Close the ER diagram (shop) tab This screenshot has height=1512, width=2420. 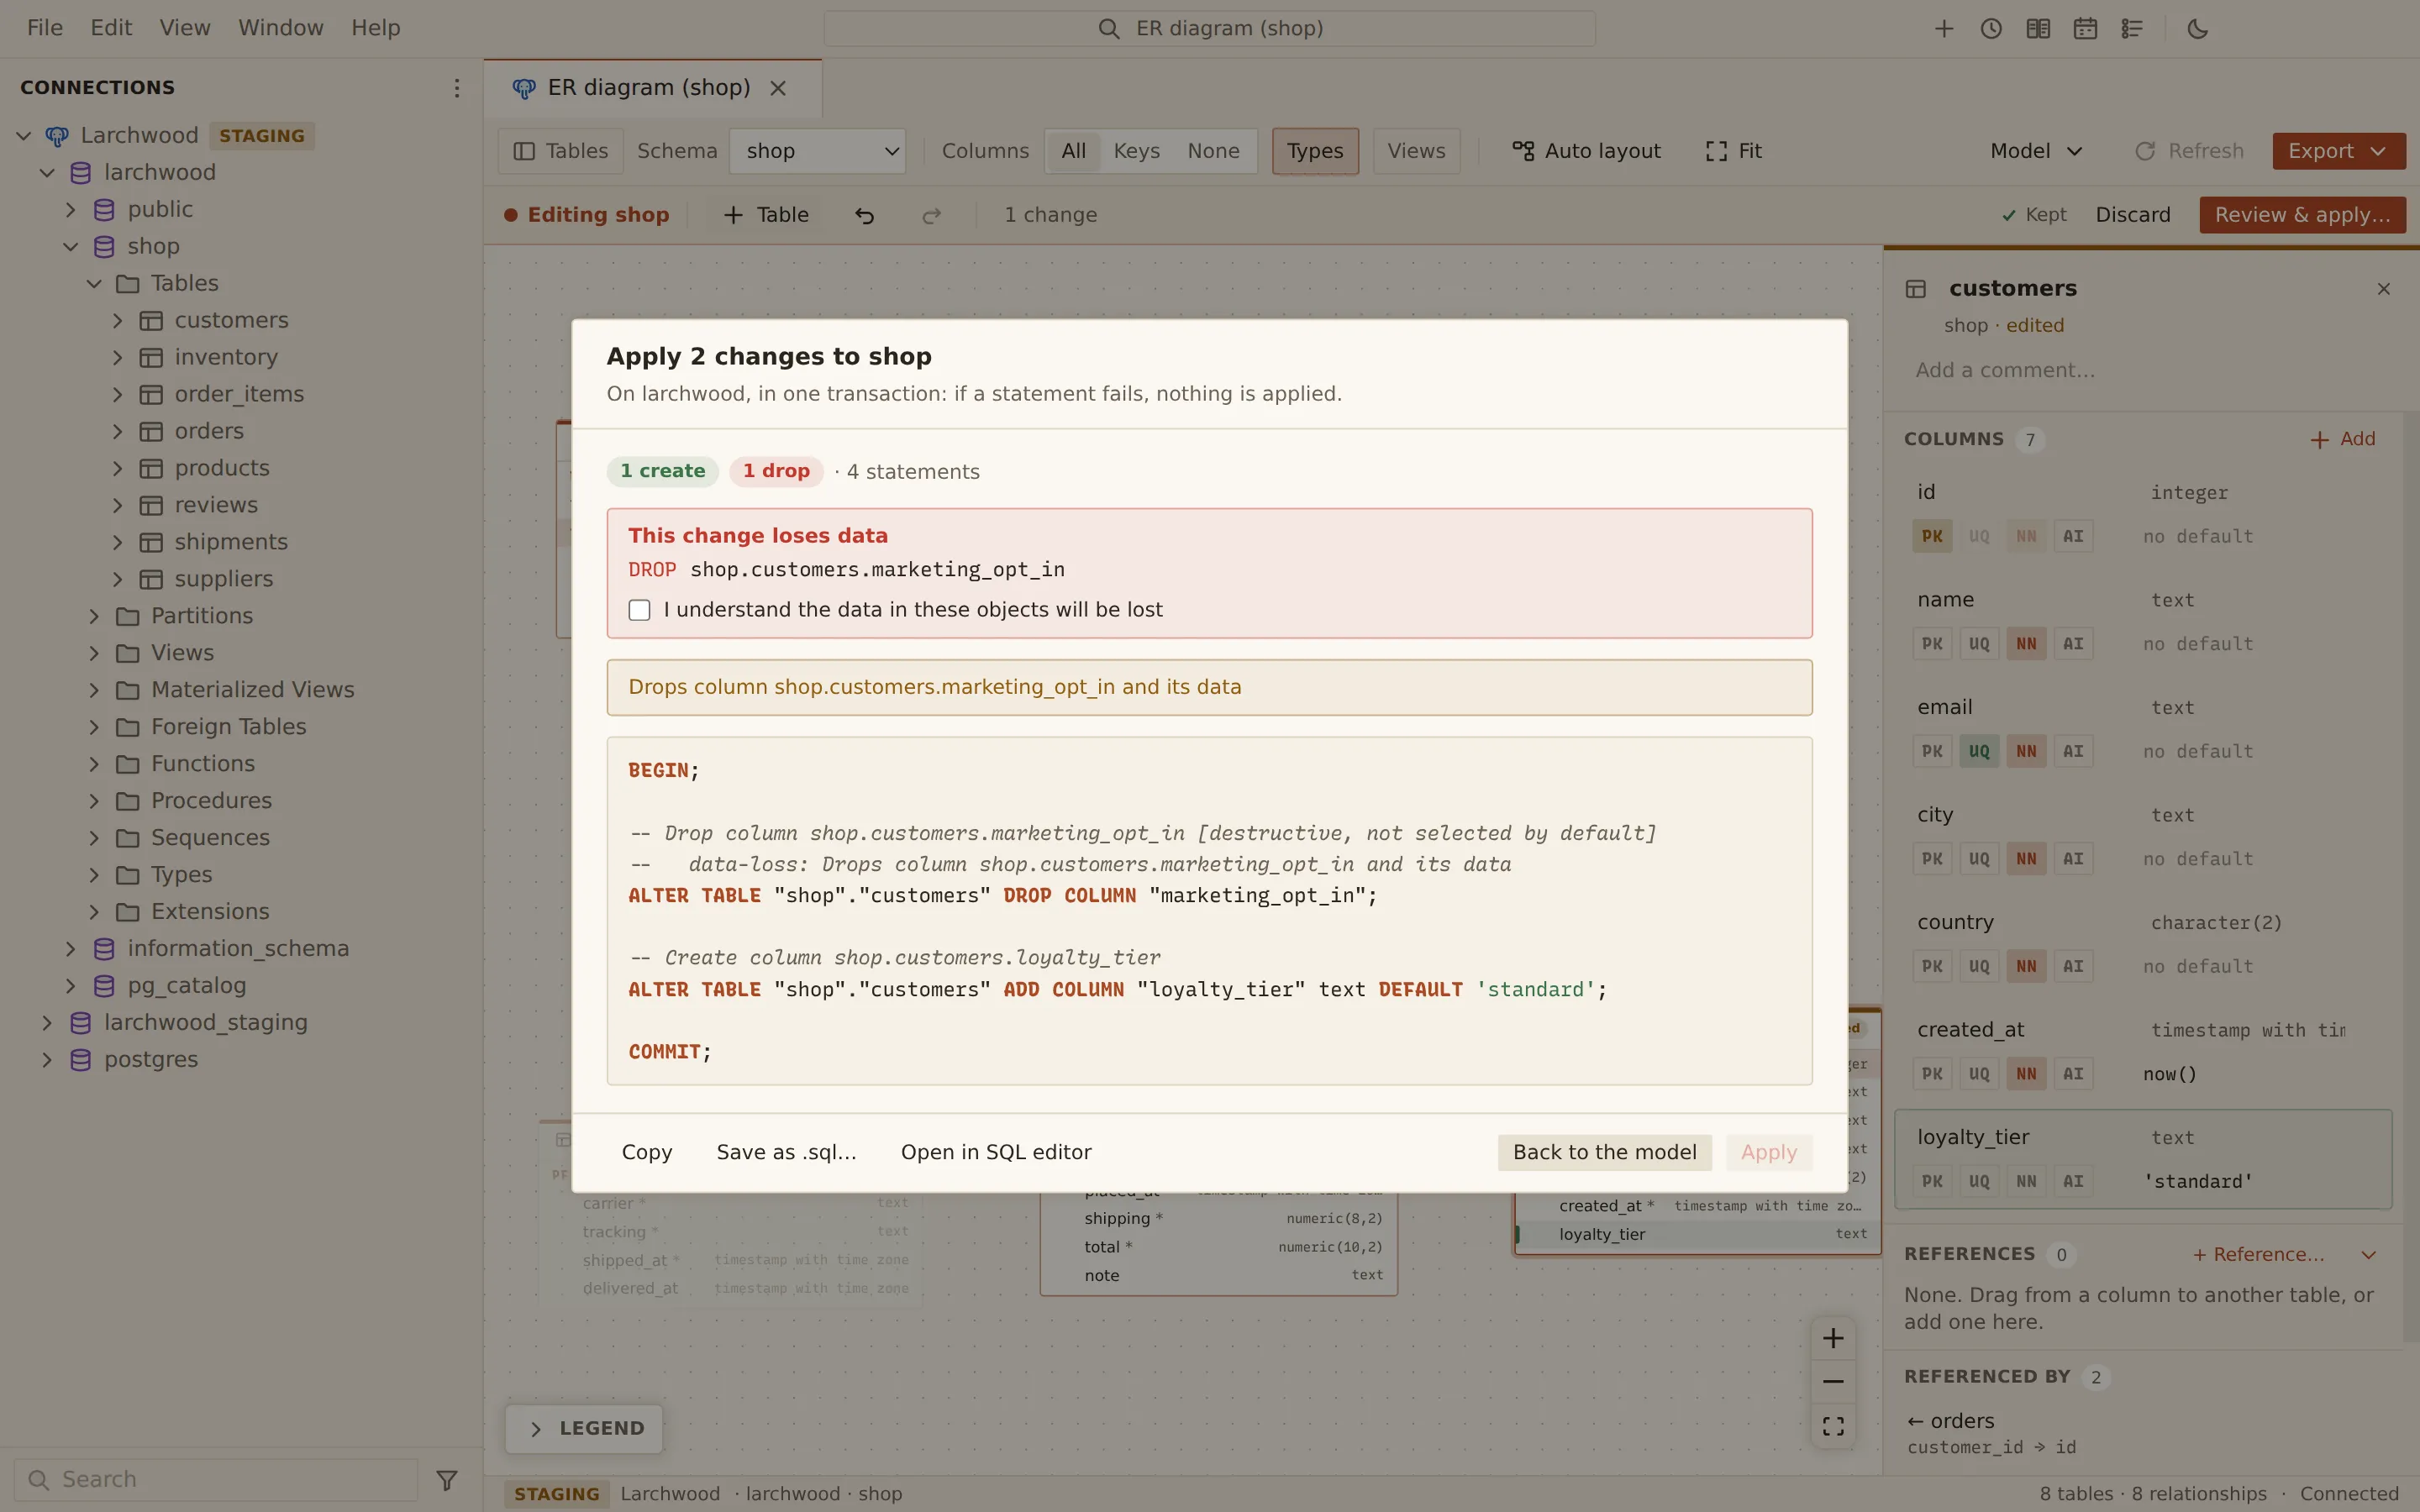click(777, 88)
